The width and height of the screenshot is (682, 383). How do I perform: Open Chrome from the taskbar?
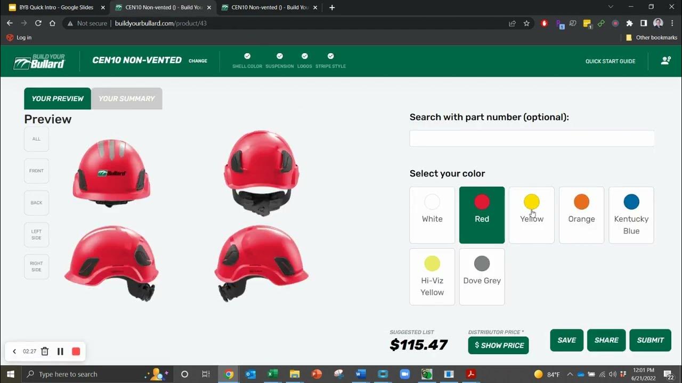(x=229, y=374)
